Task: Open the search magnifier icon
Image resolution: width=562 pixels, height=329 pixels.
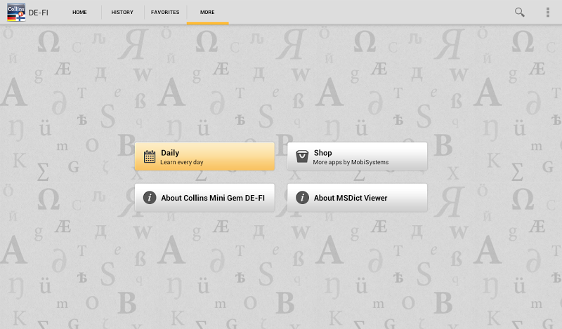Action: 519,12
